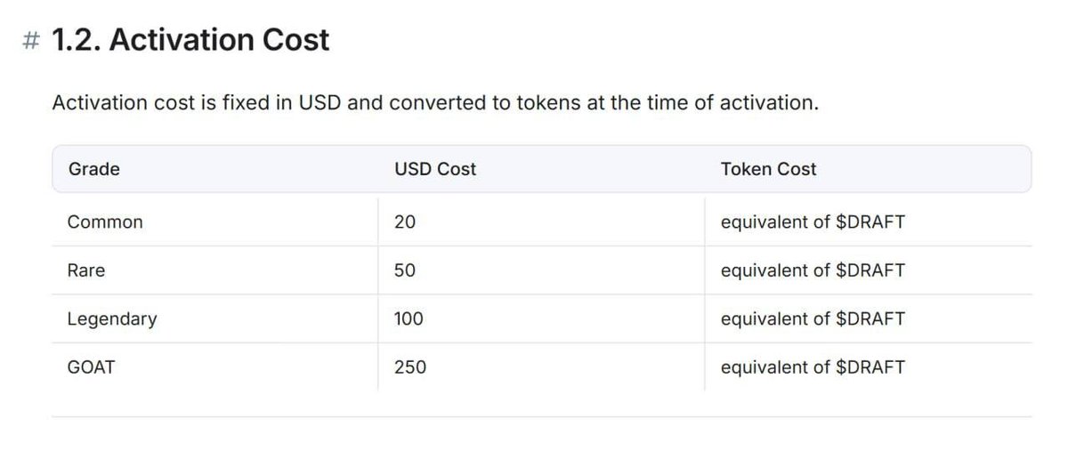
Task: Click the Token Cost cell in Common row
Action: (813, 222)
